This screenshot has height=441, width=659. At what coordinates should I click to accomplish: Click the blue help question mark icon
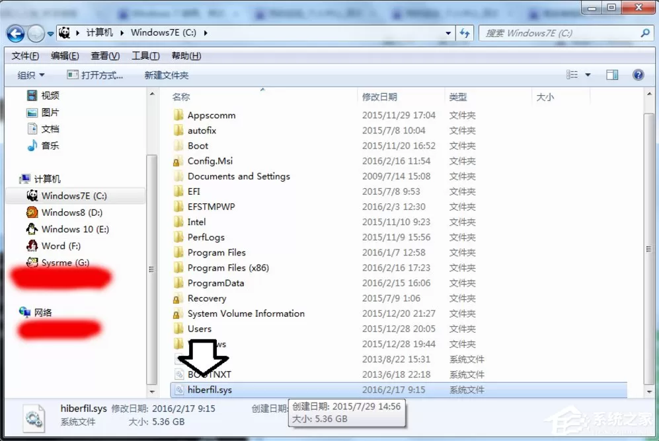pyautogui.click(x=638, y=75)
